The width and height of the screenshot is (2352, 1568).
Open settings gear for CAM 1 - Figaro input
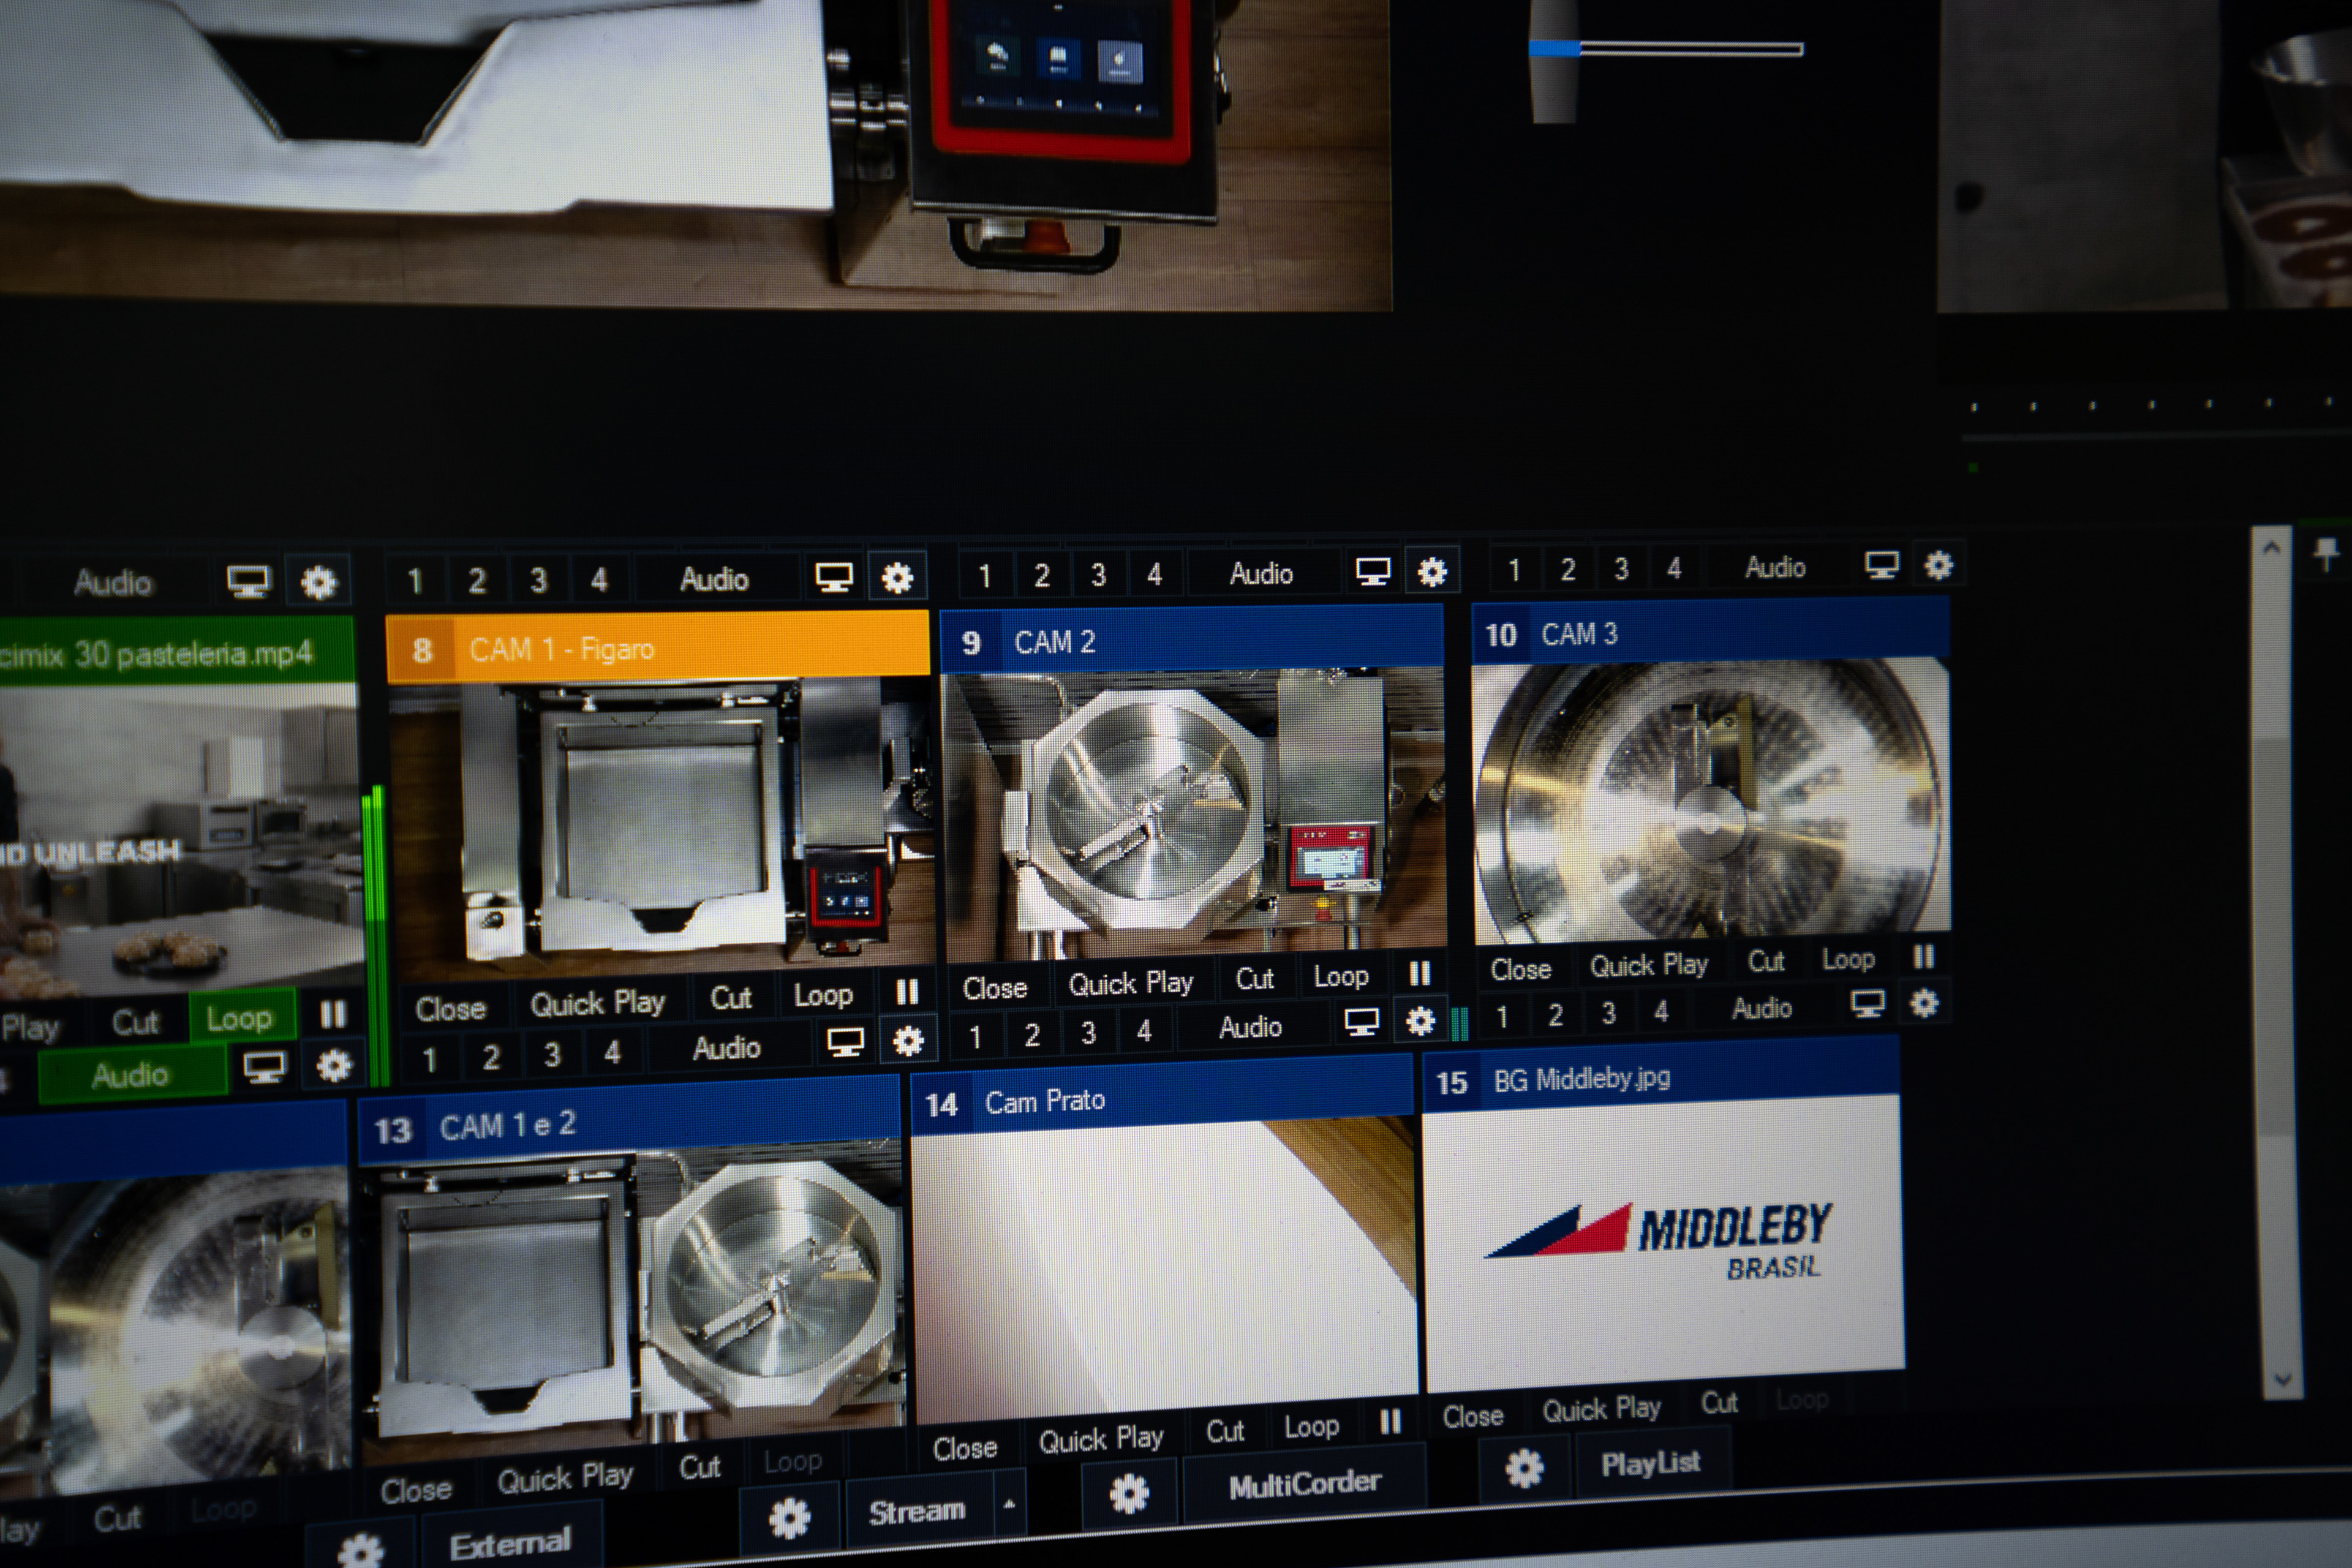(907, 1041)
